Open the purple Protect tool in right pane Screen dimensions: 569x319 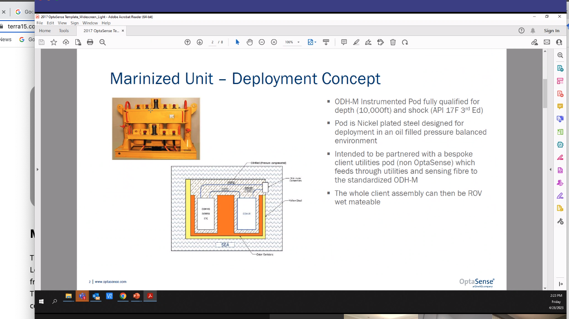(560, 170)
